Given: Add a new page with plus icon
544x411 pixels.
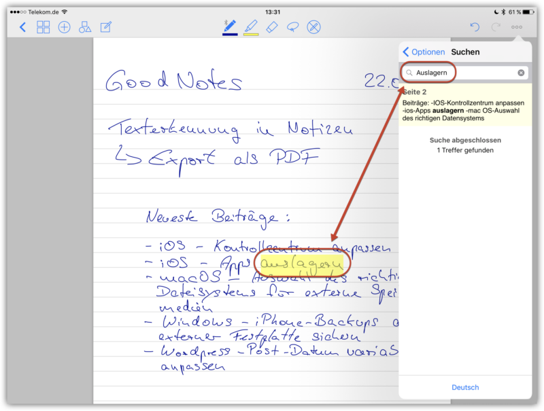Looking at the screenshot, I should coord(64,27).
